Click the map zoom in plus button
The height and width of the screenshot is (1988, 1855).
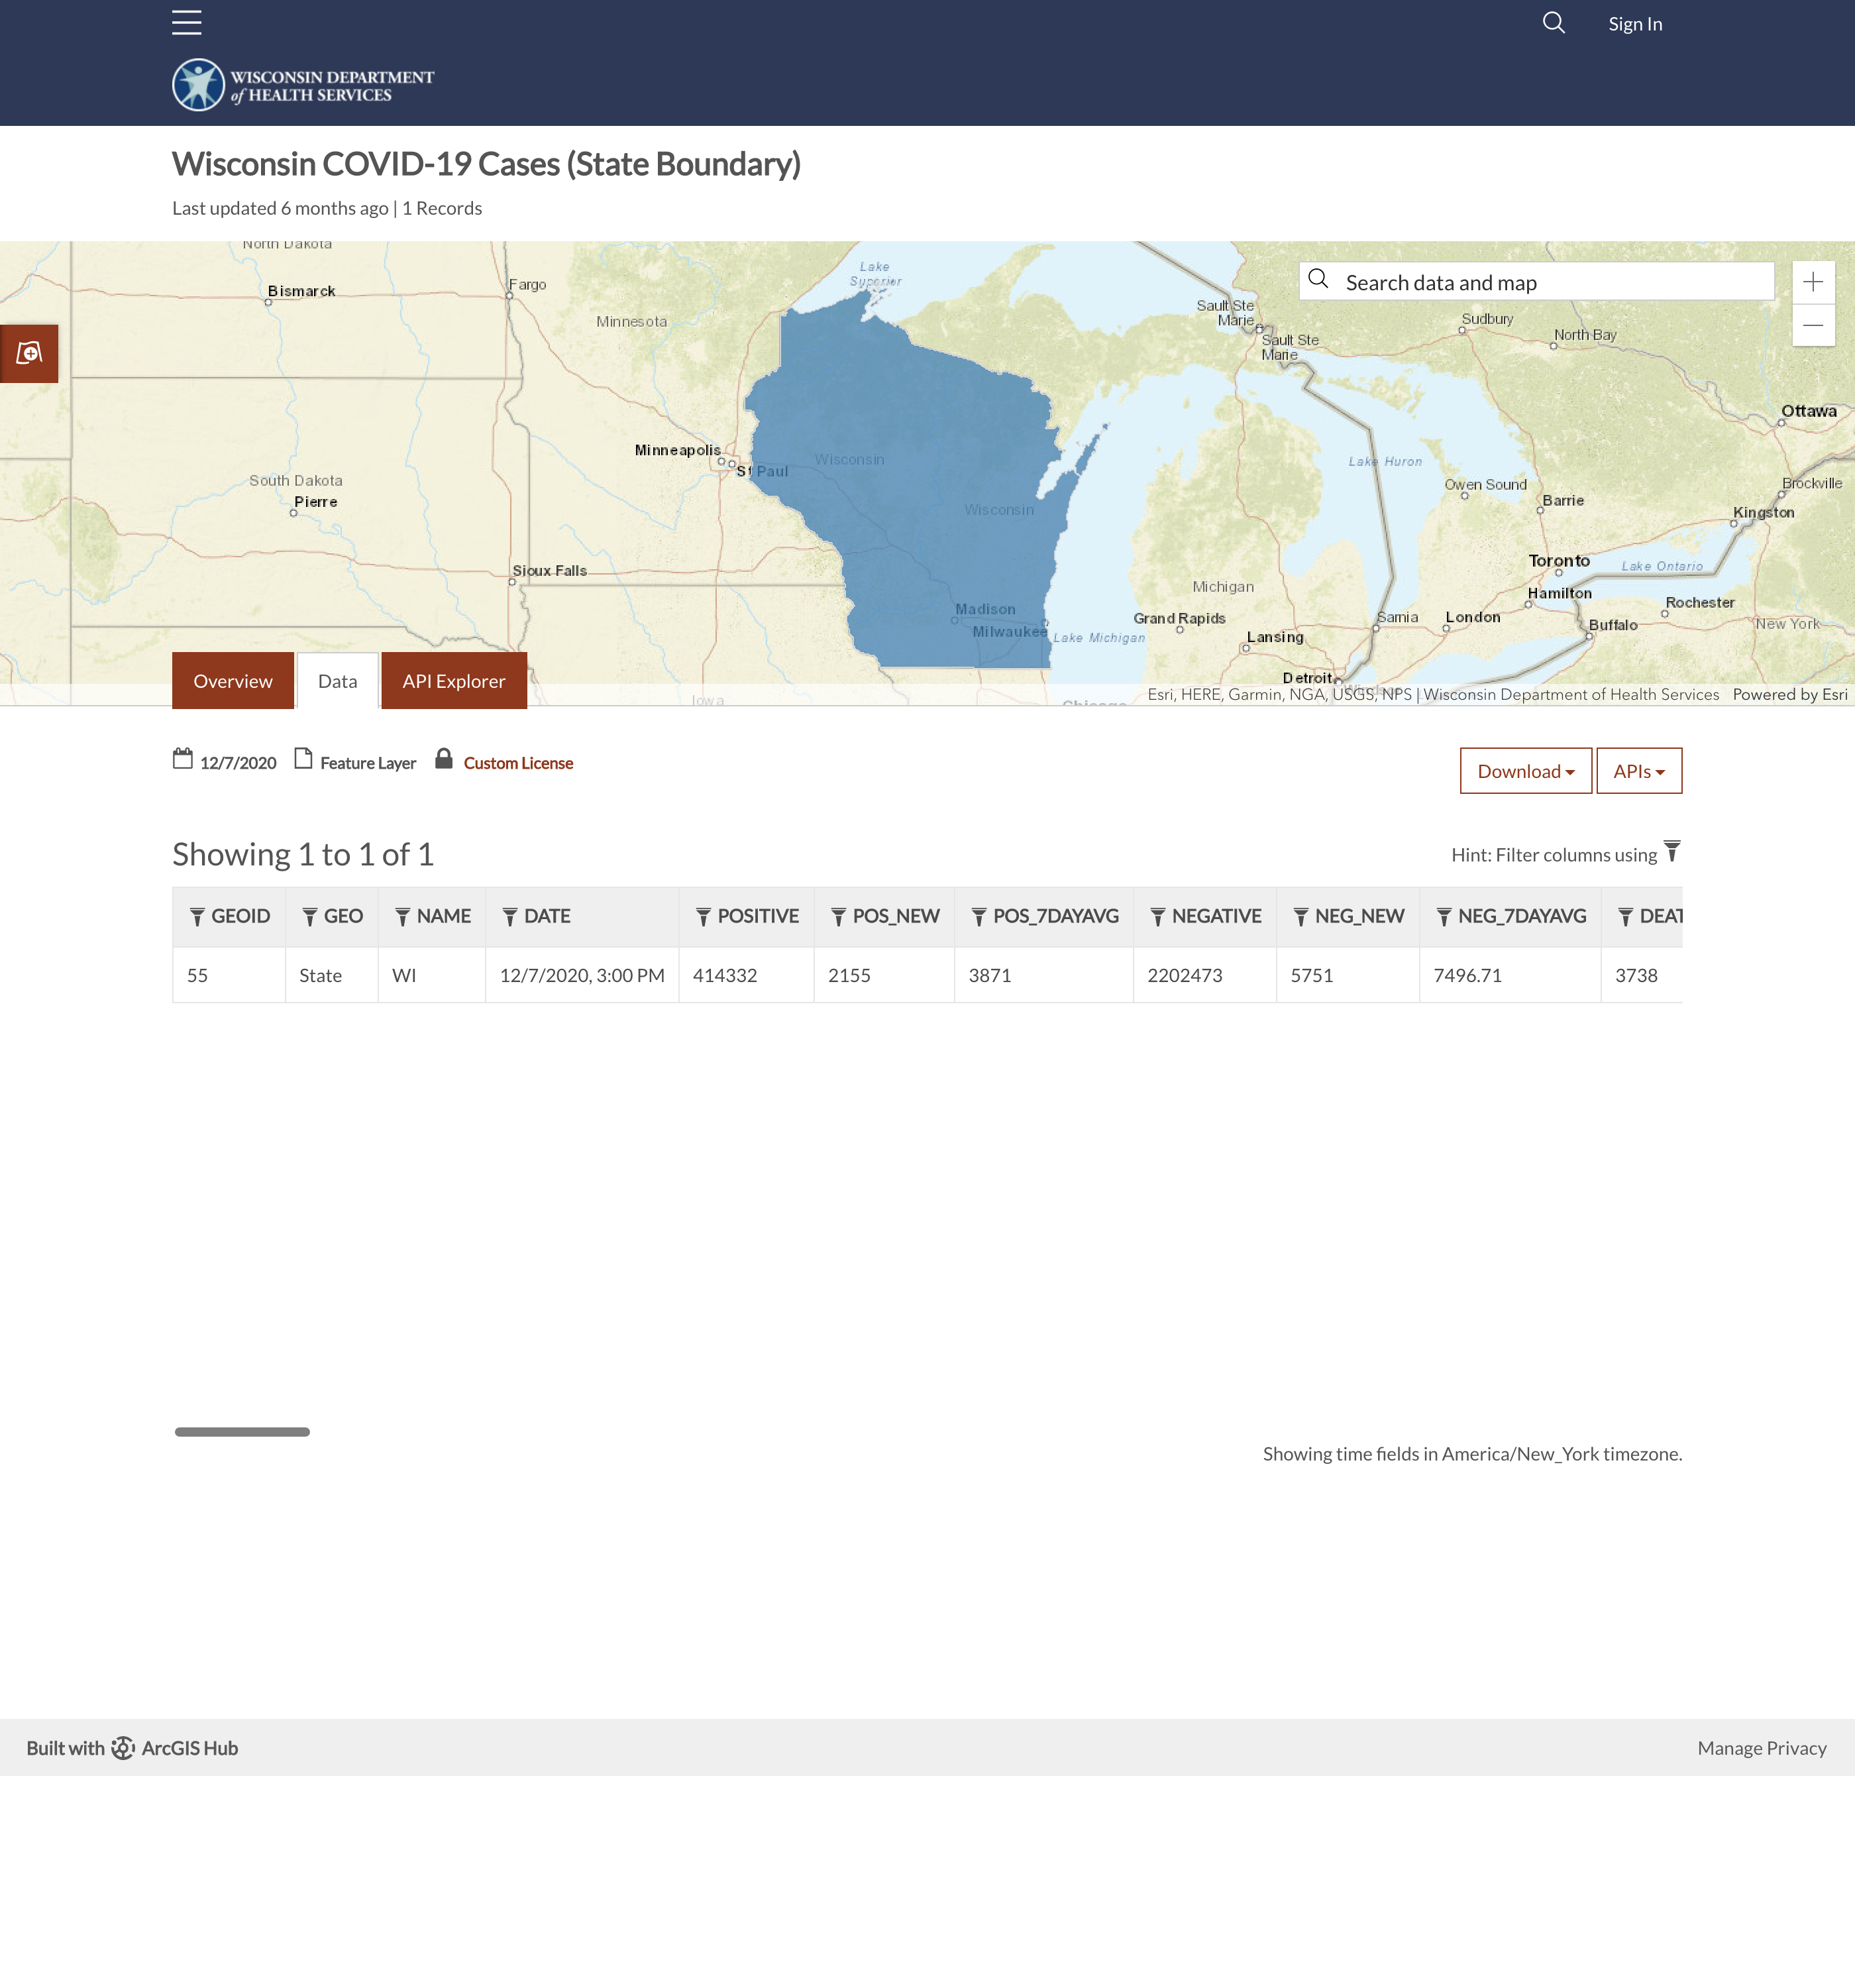(x=1813, y=282)
